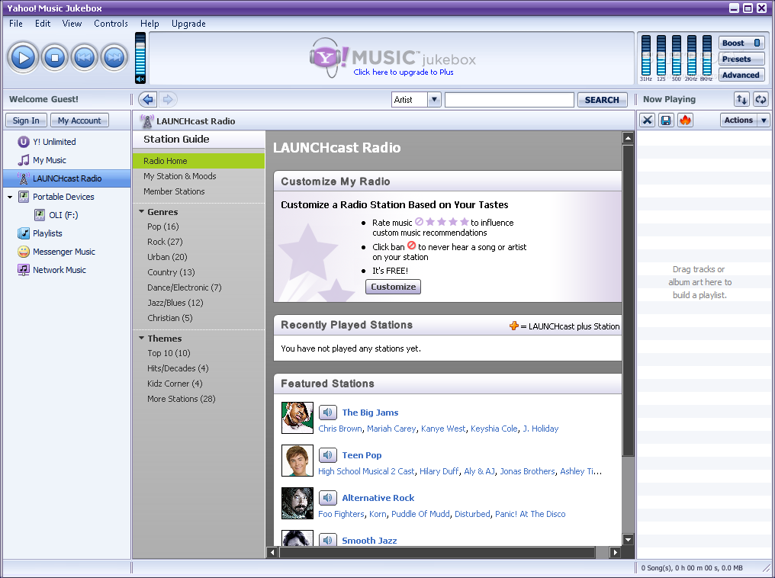Viewport: 775px width, 578px height.
Task: Open Network Music
Action: [x=59, y=270]
